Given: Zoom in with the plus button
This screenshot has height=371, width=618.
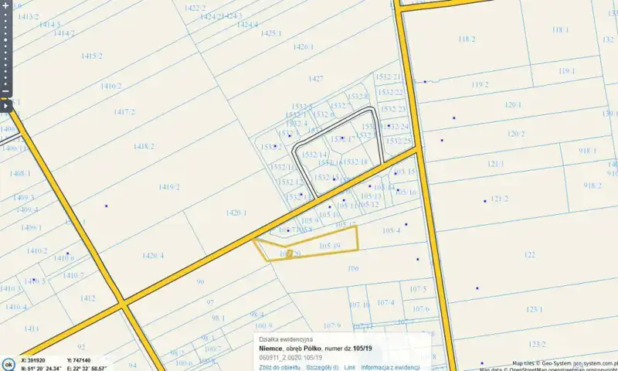Looking at the screenshot, I should point(5,4).
